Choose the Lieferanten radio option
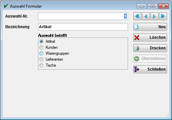 point(41,59)
